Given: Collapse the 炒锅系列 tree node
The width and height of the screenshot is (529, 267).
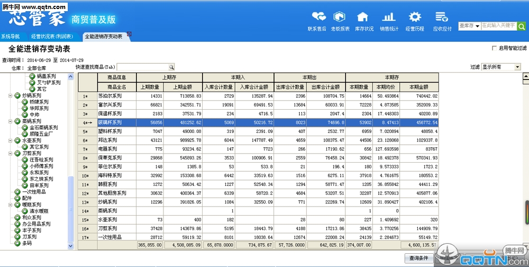Looking at the screenshot, I should click(x=10, y=96).
